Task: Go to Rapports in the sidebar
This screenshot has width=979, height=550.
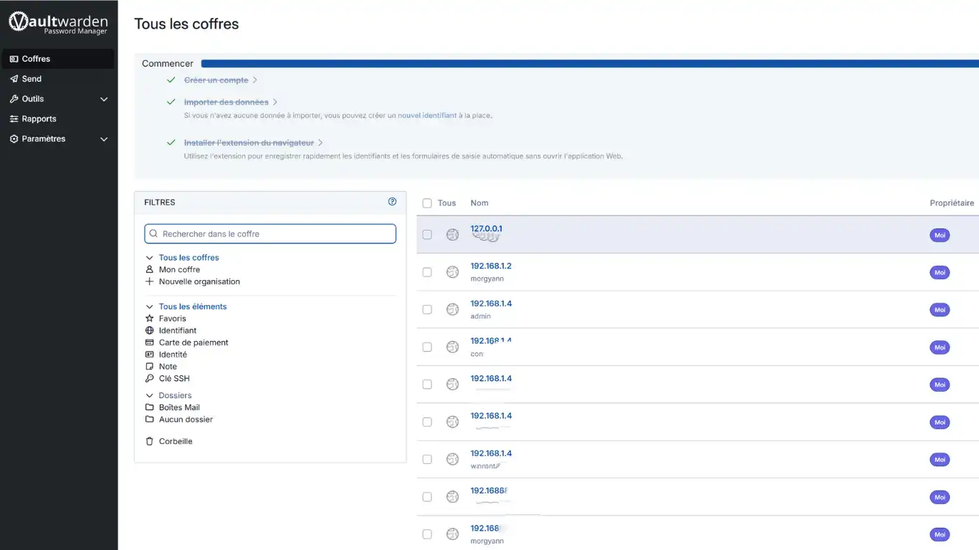Action: pos(39,119)
